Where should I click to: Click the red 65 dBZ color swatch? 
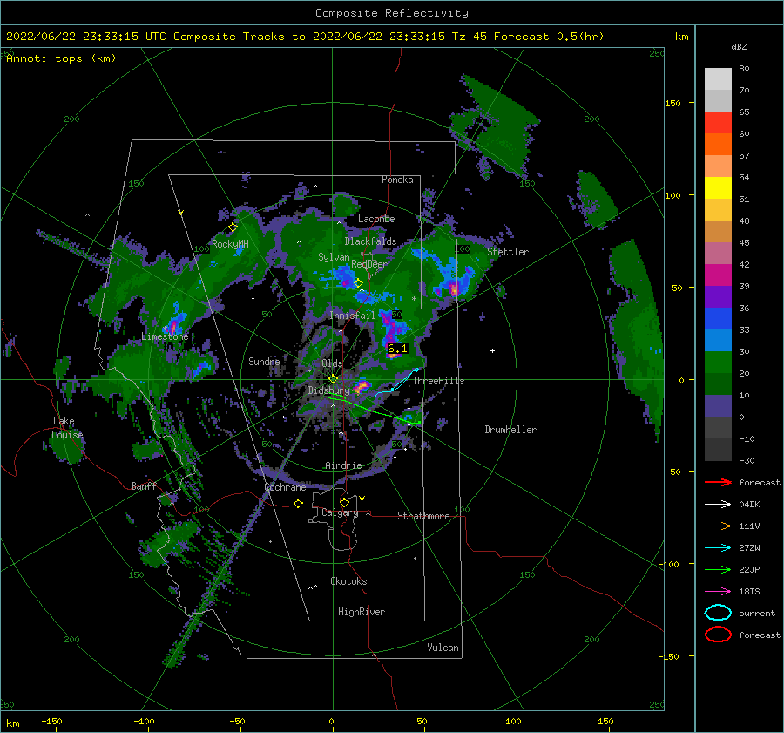[x=718, y=123]
